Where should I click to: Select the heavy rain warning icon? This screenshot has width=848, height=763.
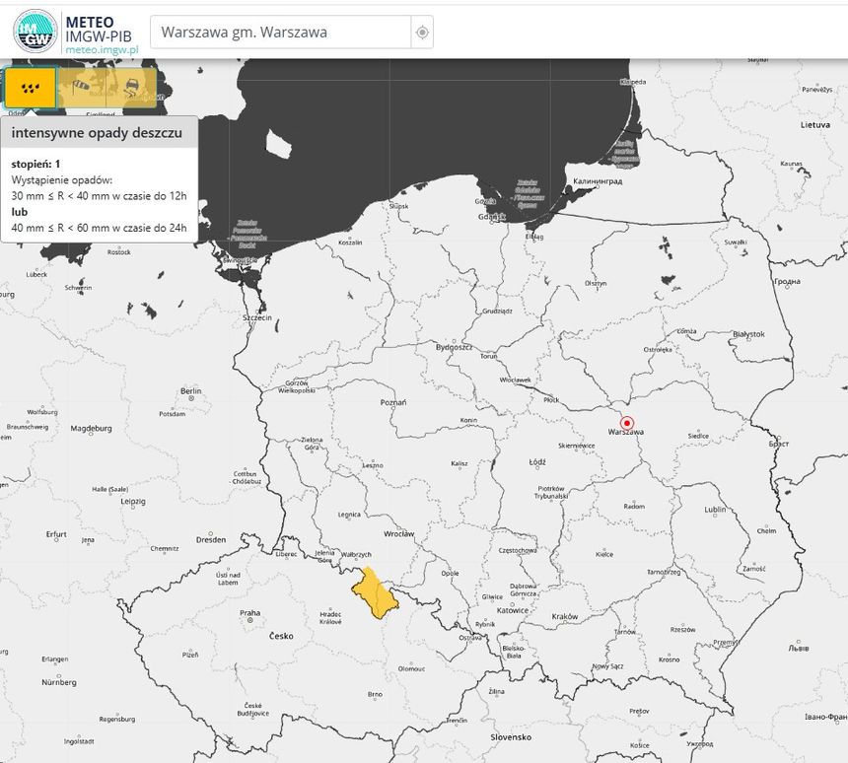coord(31,88)
